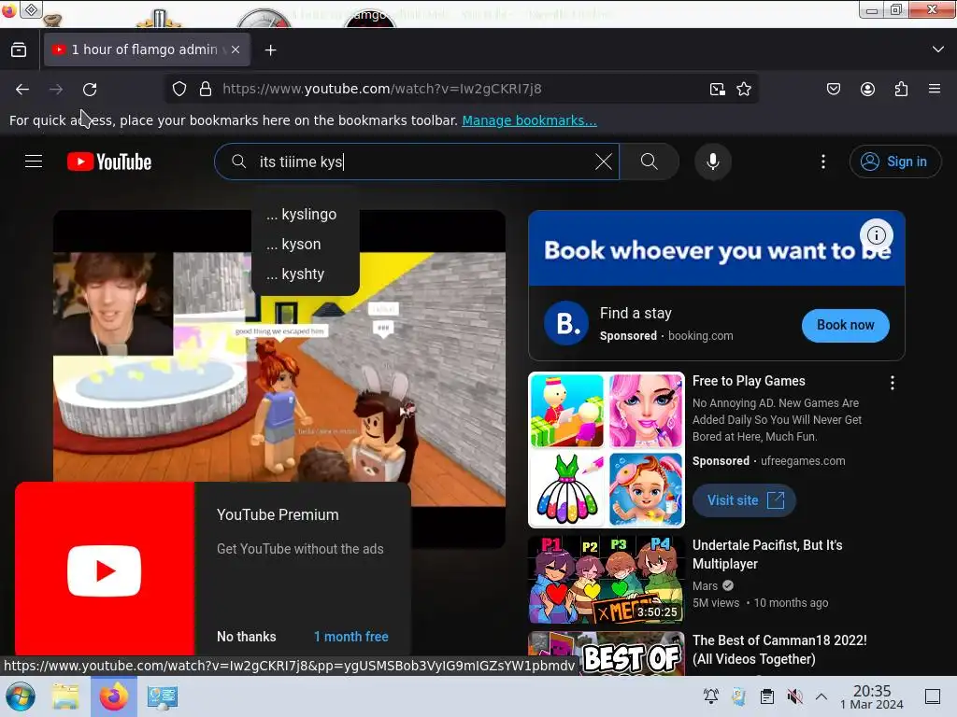Open the Extensions puzzle icon
Screen dimensions: 957x717
click(x=901, y=89)
